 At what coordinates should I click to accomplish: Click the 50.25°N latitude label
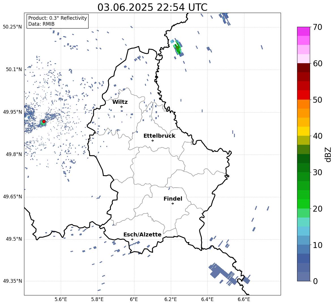click(12, 27)
